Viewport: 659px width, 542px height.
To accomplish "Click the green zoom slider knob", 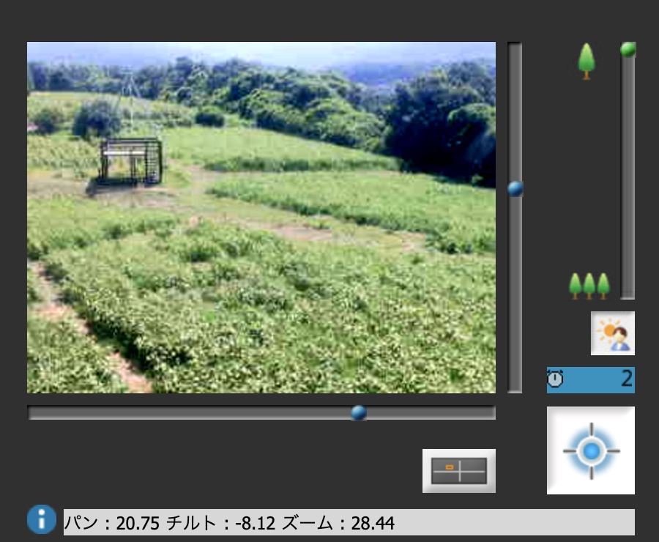I will click(628, 50).
